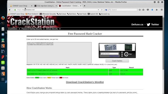168x94 pixels.
Task: Open the CAPTCHA help icon
Action: pos(122,56)
